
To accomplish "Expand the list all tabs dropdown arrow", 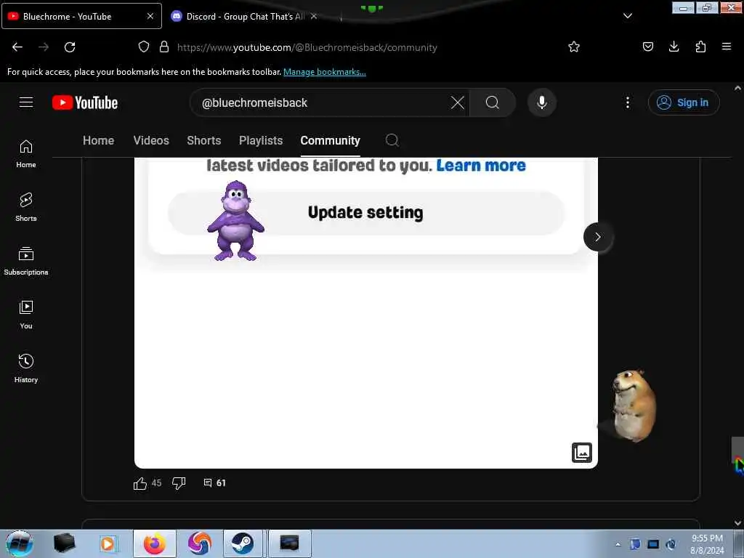I will 627,16.
